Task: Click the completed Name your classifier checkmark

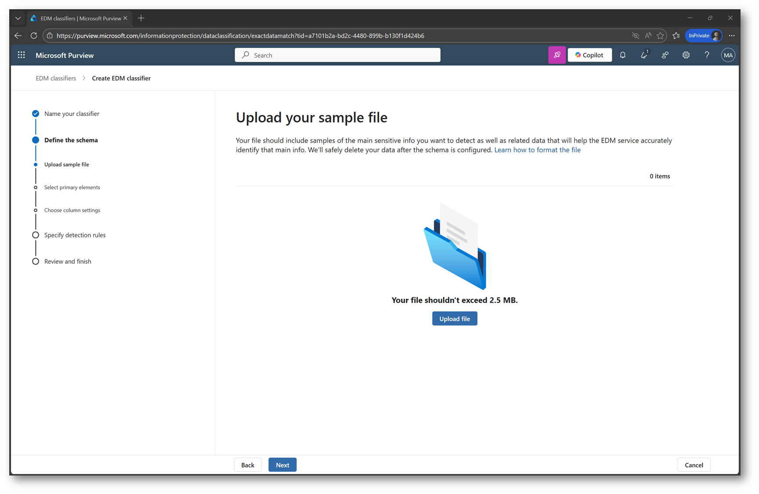Action: point(36,113)
